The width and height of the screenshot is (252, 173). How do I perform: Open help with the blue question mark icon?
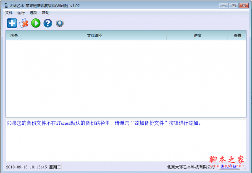pyautogui.click(x=48, y=23)
